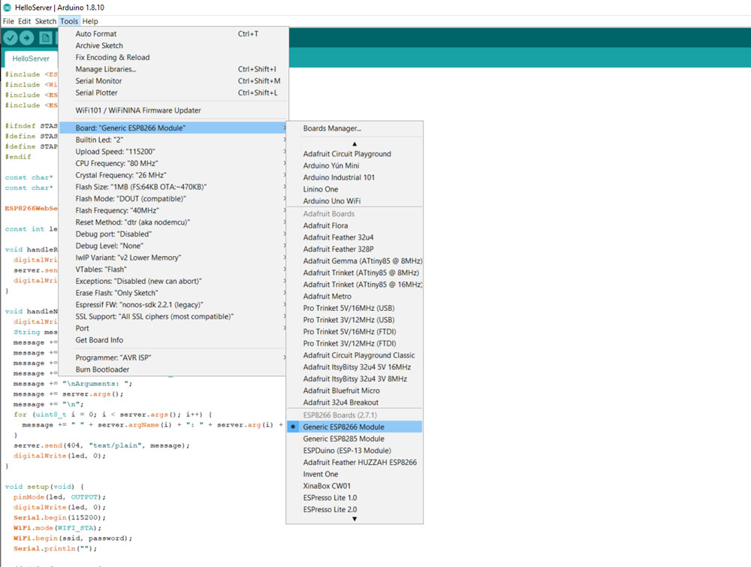Click the Upload arrow toolbar icon

click(x=27, y=38)
